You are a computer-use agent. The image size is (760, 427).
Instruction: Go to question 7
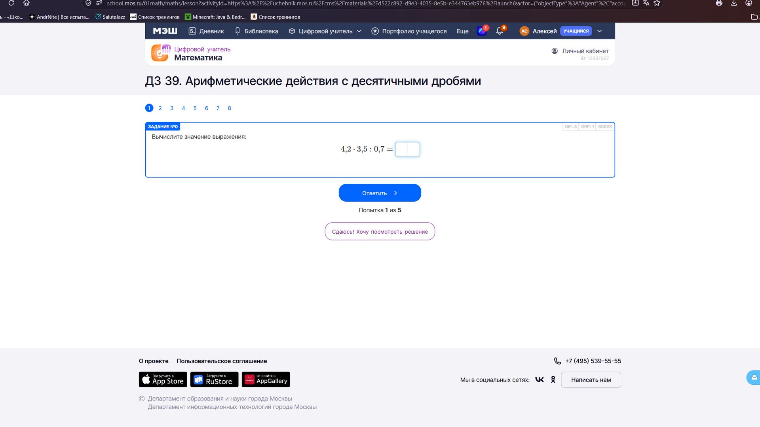pyautogui.click(x=218, y=108)
